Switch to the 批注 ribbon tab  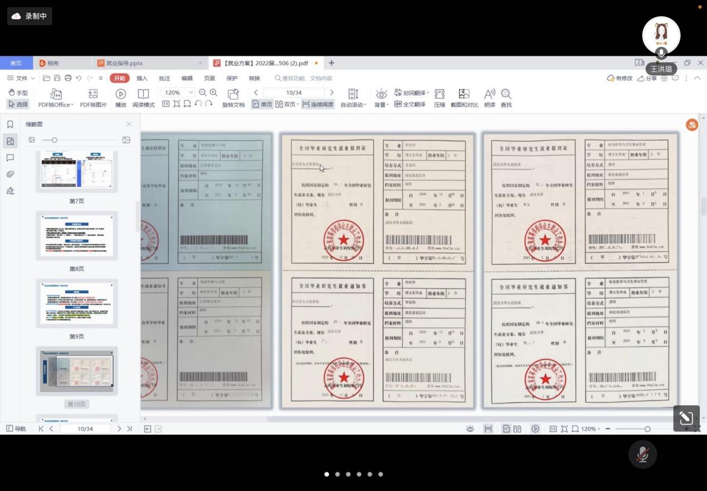pyautogui.click(x=164, y=78)
